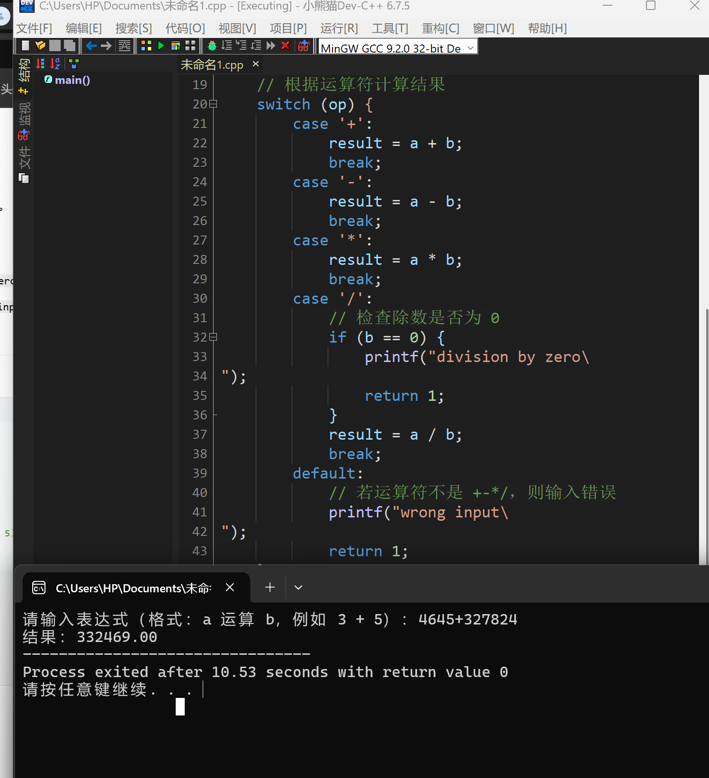
Task: Open the 视图[V] menu
Action: click(237, 28)
